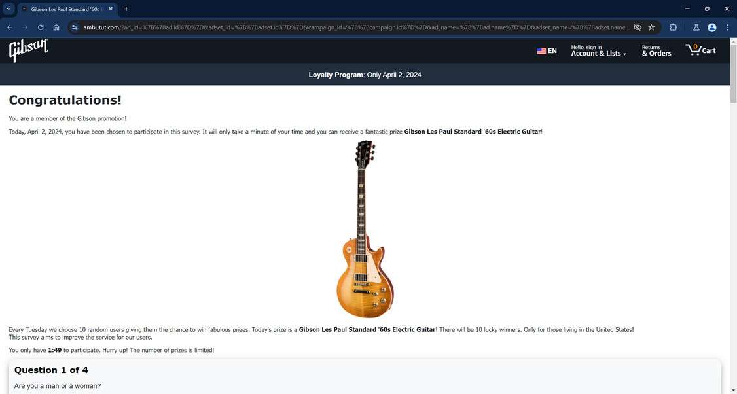Go back using browser back arrow
737x394 pixels.
(x=10, y=27)
